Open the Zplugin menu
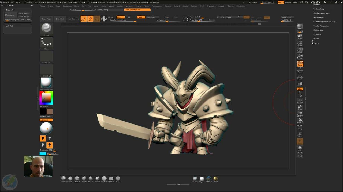343x192 pixels. tap(221, 6)
